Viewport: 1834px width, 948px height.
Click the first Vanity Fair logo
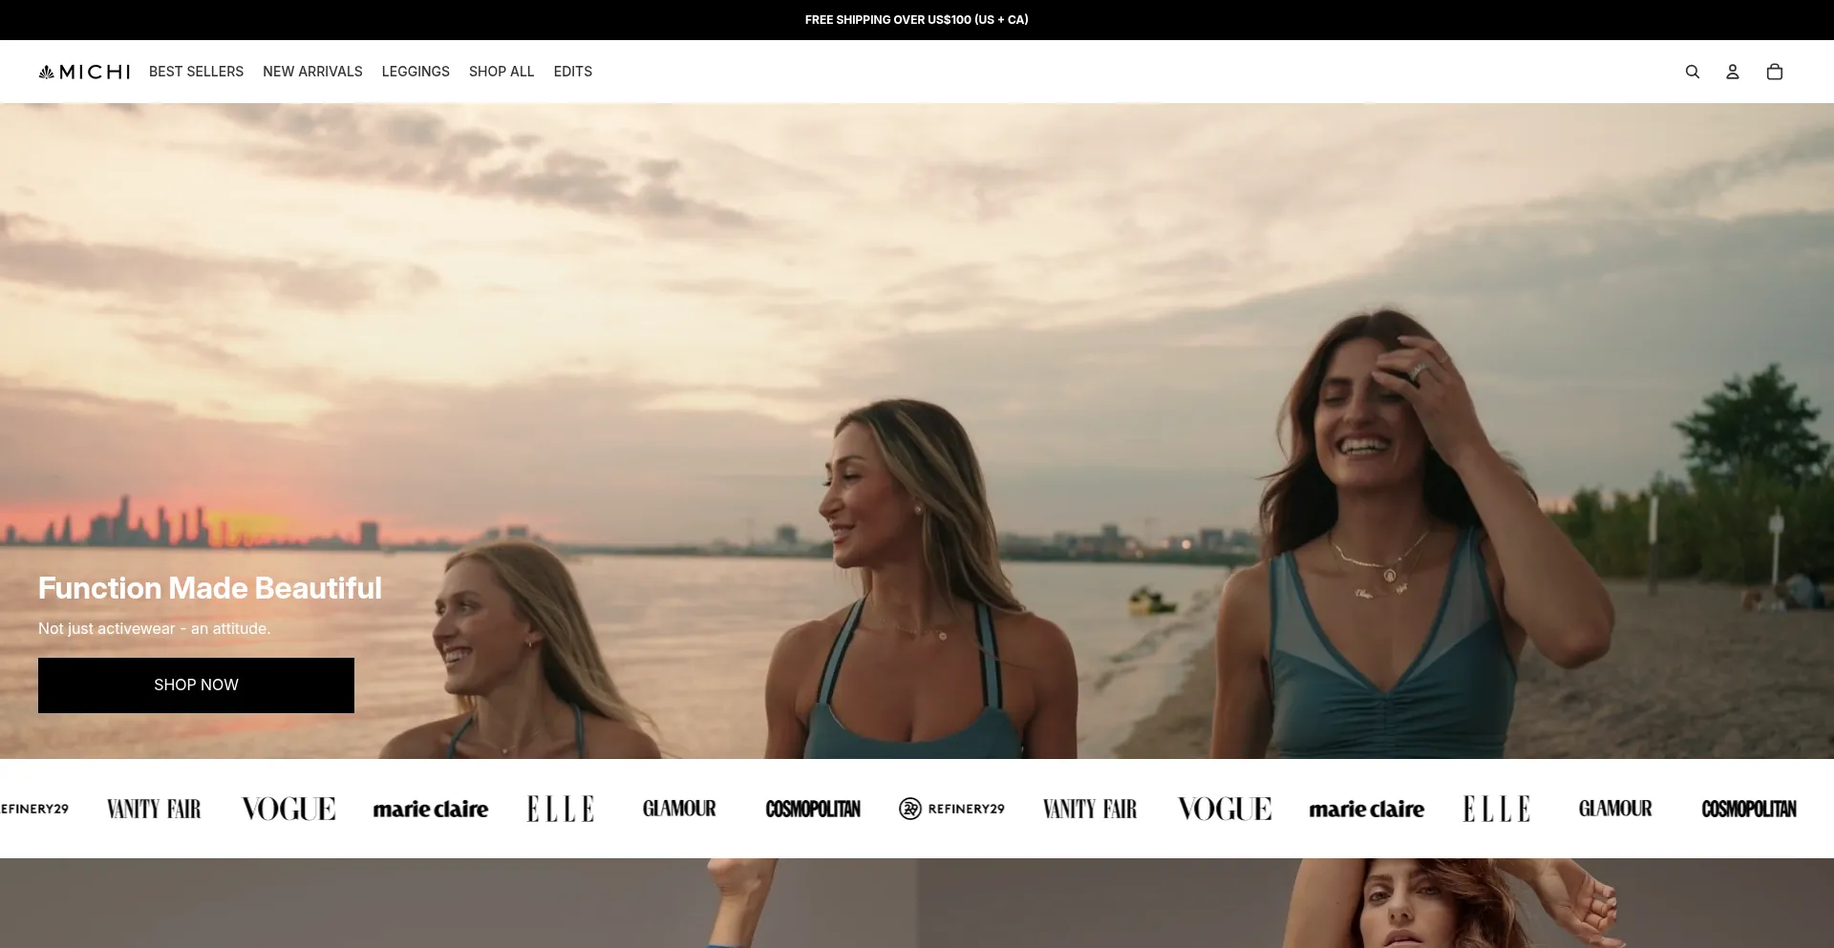pos(154,809)
